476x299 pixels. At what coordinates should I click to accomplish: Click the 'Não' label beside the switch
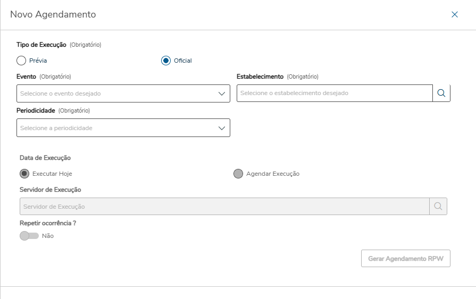48,236
